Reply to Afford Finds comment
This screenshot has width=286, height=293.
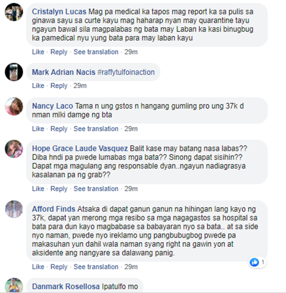(x=59, y=267)
